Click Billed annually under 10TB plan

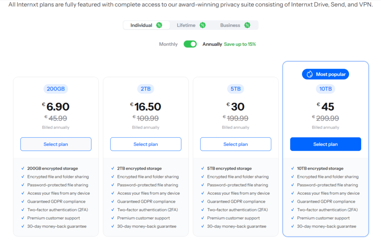(x=325, y=127)
